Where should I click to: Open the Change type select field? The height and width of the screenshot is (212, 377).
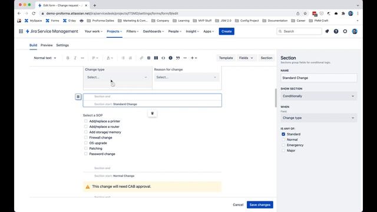(117, 77)
